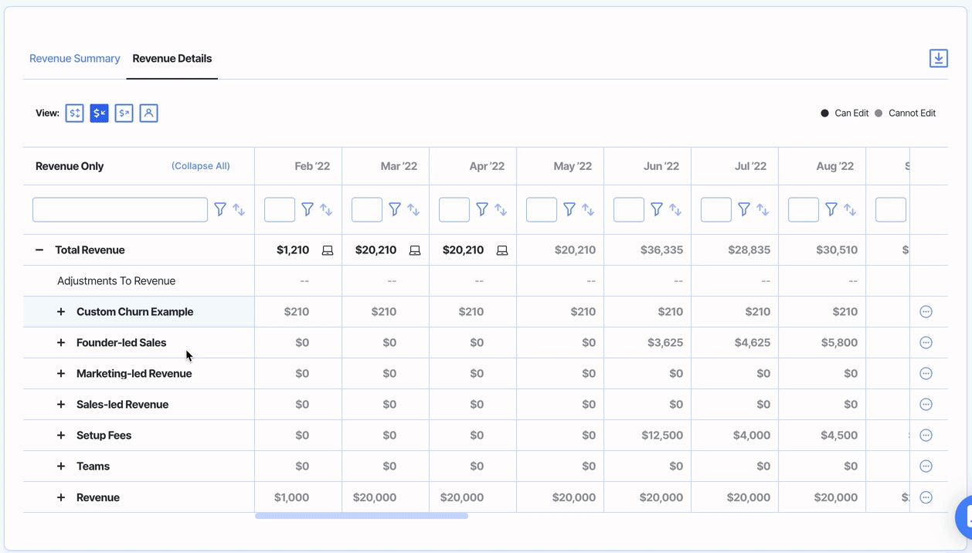This screenshot has width=972, height=553.
Task: Click the filter icon beside the name search box
Action: tap(220, 209)
